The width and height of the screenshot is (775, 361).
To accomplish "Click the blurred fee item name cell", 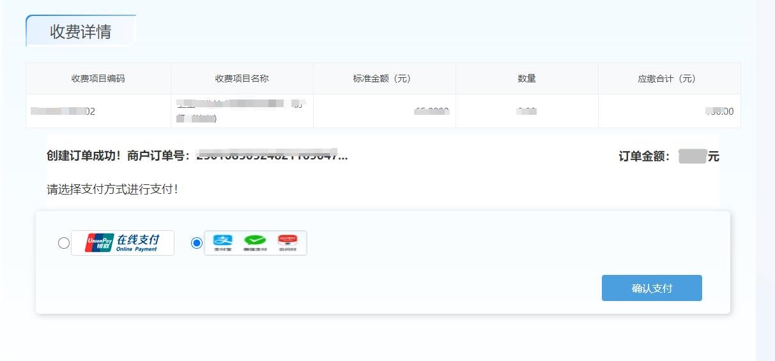I will [x=240, y=111].
